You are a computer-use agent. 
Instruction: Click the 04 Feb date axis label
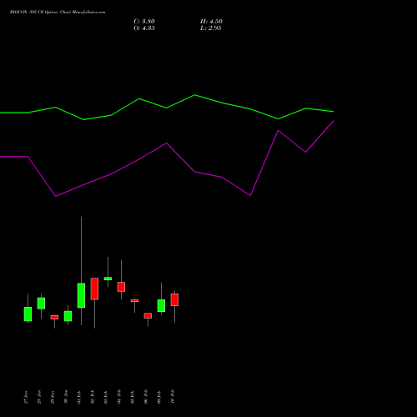click(x=119, y=397)
